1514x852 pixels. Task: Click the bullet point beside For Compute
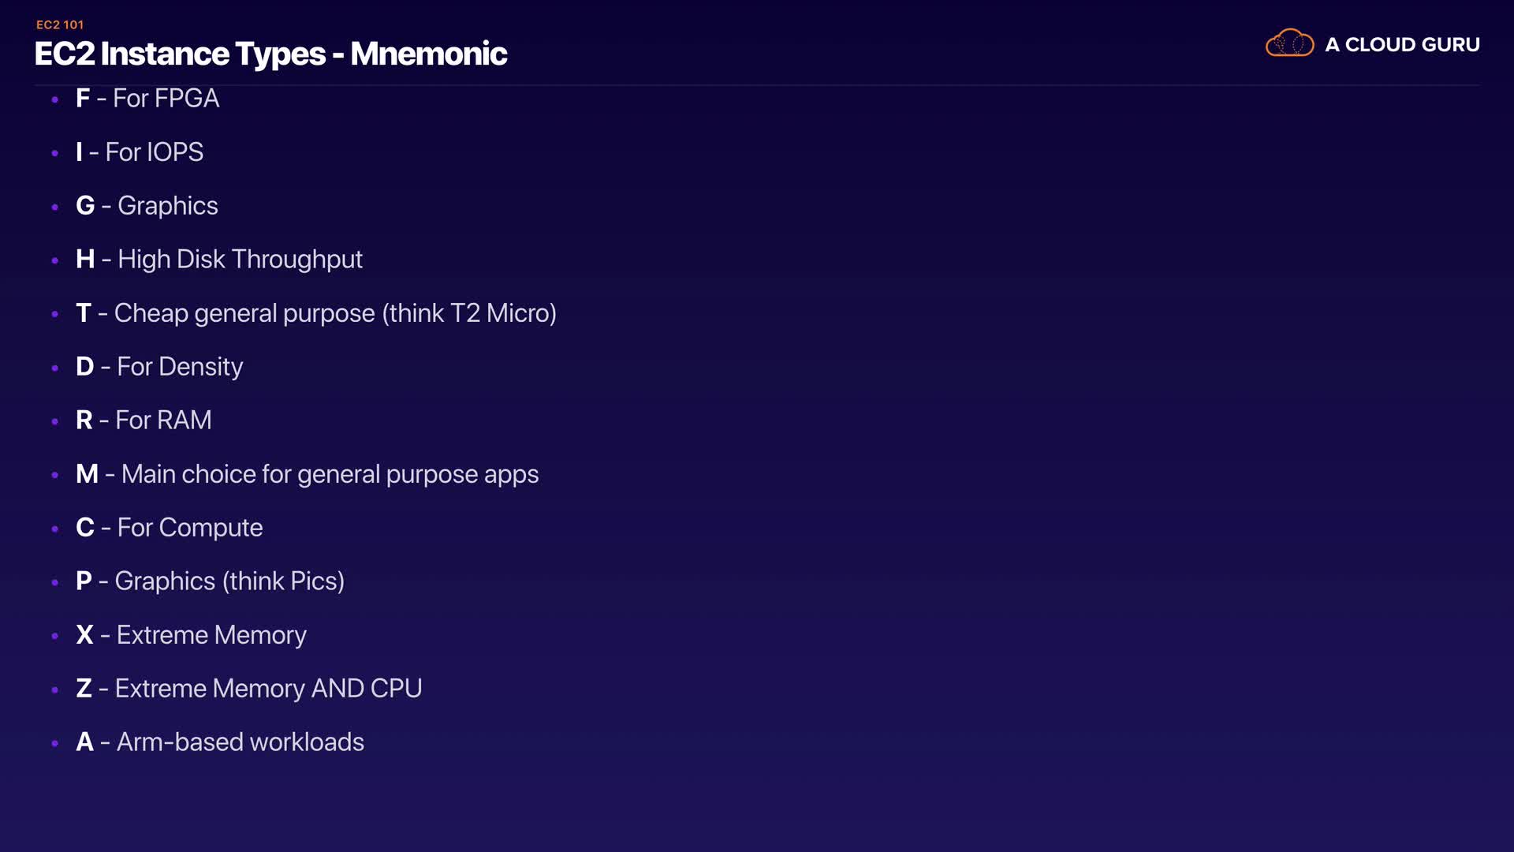(54, 529)
